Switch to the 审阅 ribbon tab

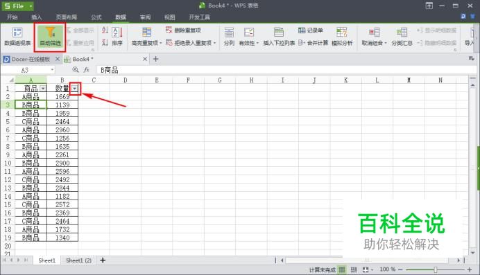point(145,17)
